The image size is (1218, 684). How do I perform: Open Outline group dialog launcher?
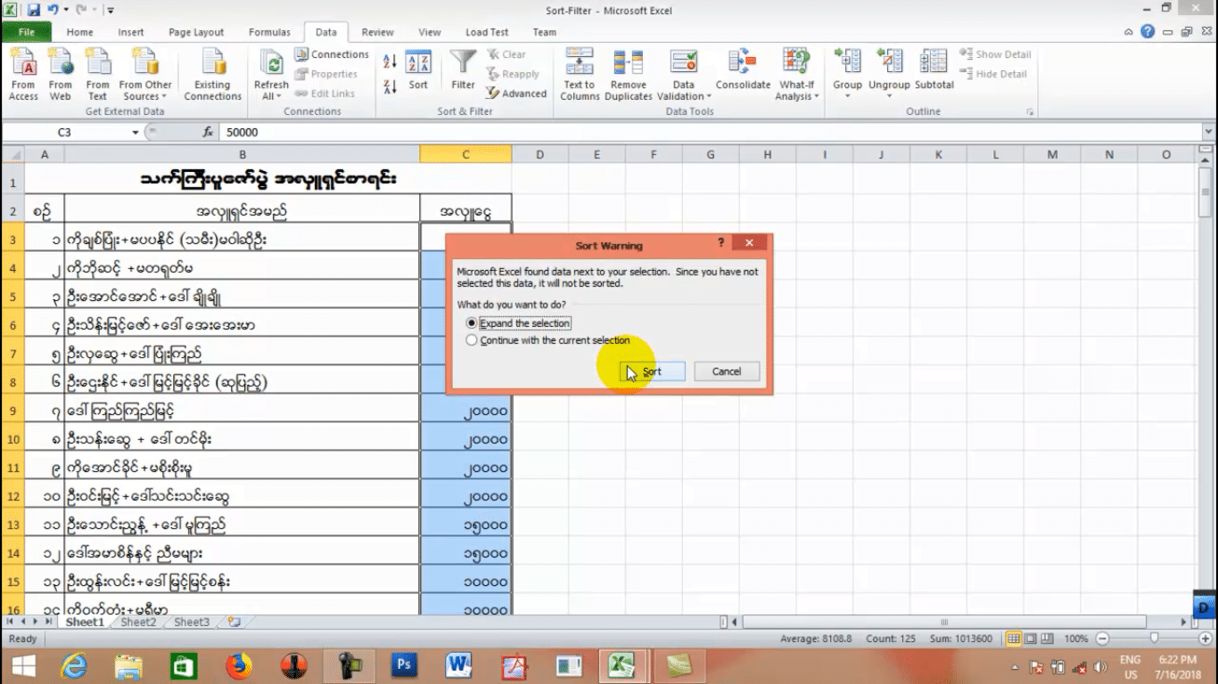(x=1030, y=112)
